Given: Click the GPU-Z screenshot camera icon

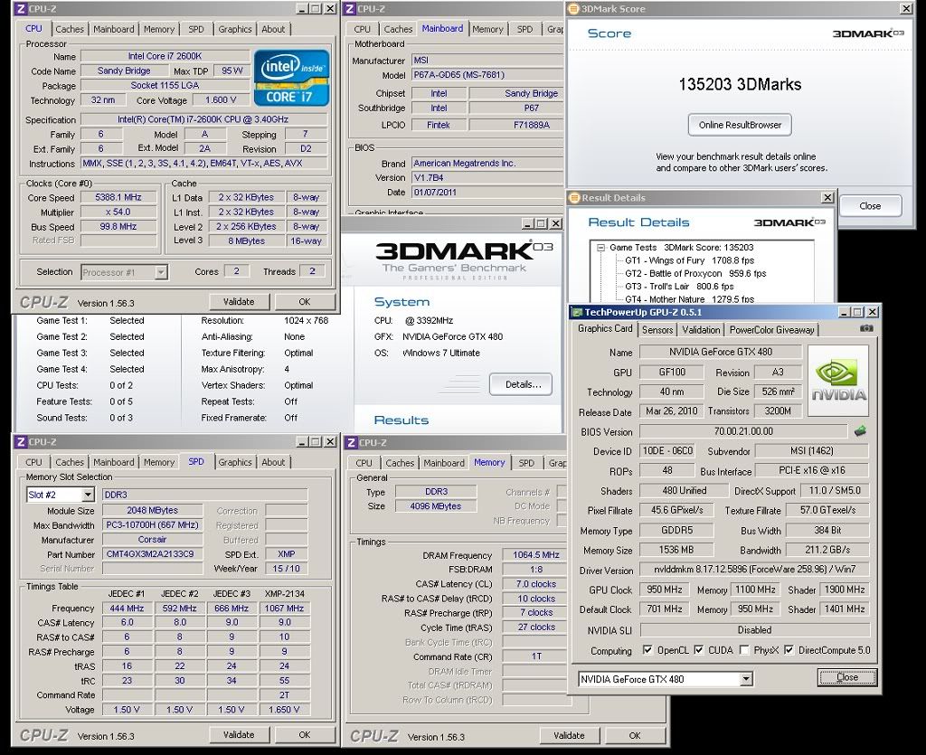Looking at the screenshot, I should click(x=867, y=329).
